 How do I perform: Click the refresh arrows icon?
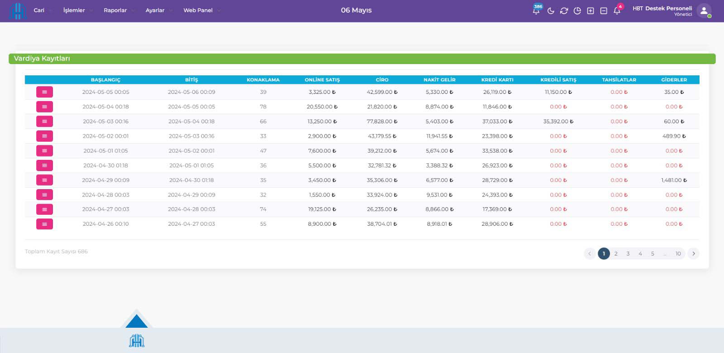point(564,11)
